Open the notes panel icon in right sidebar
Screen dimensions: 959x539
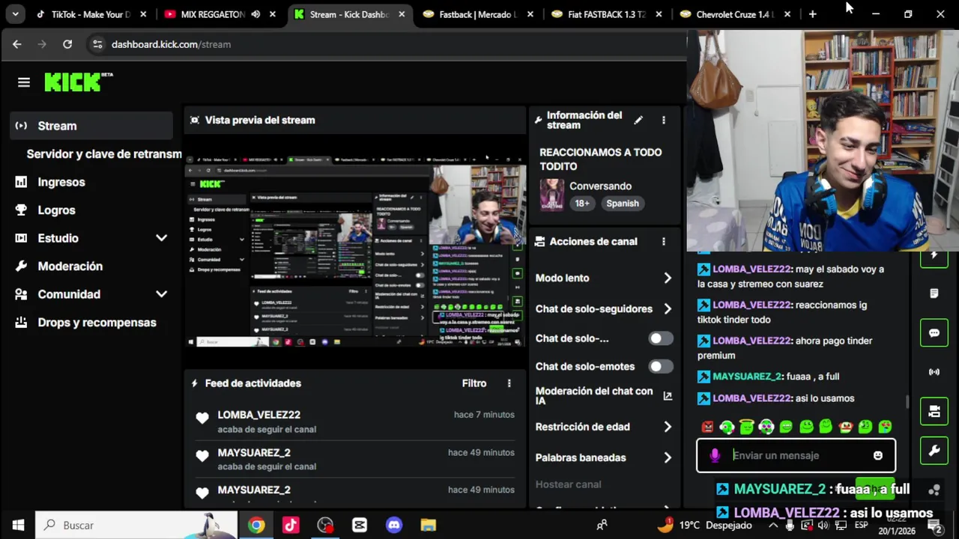[x=934, y=293]
